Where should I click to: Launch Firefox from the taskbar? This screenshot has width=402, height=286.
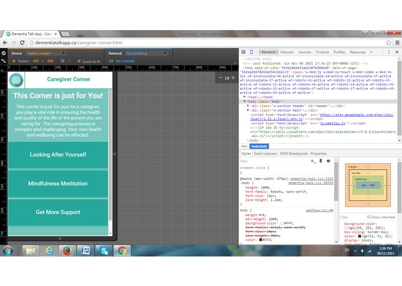[x=67, y=251]
